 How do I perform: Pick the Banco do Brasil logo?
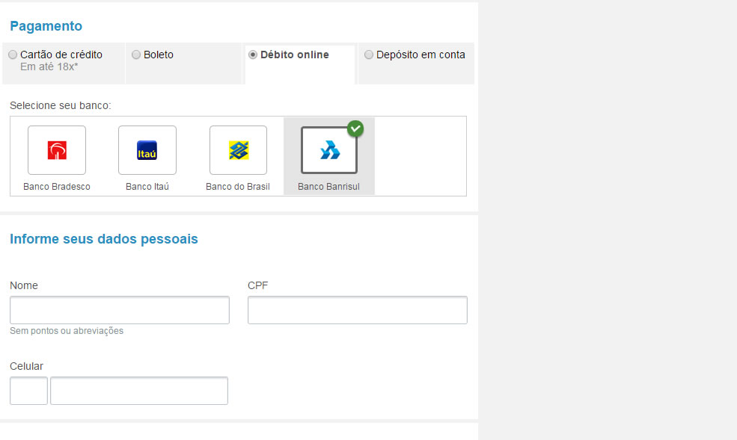238,150
